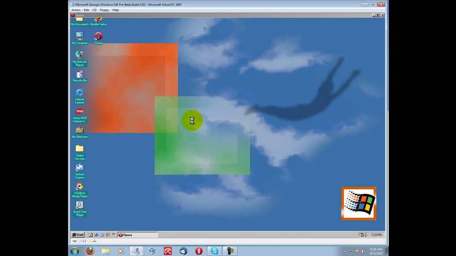
Task: Select the My Network Places icon
Action: [79, 55]
